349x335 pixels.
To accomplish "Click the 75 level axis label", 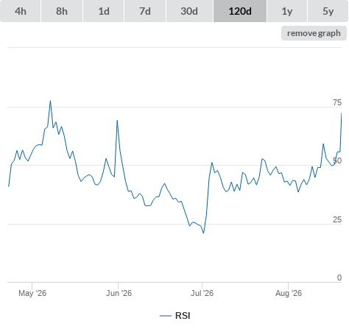I will tap(337, 102).
